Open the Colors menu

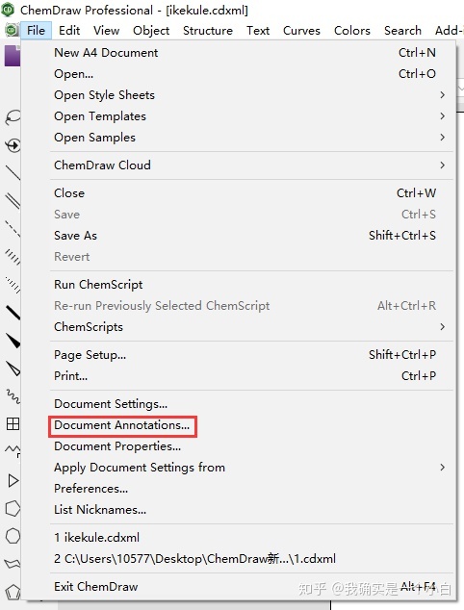[352, 31]
